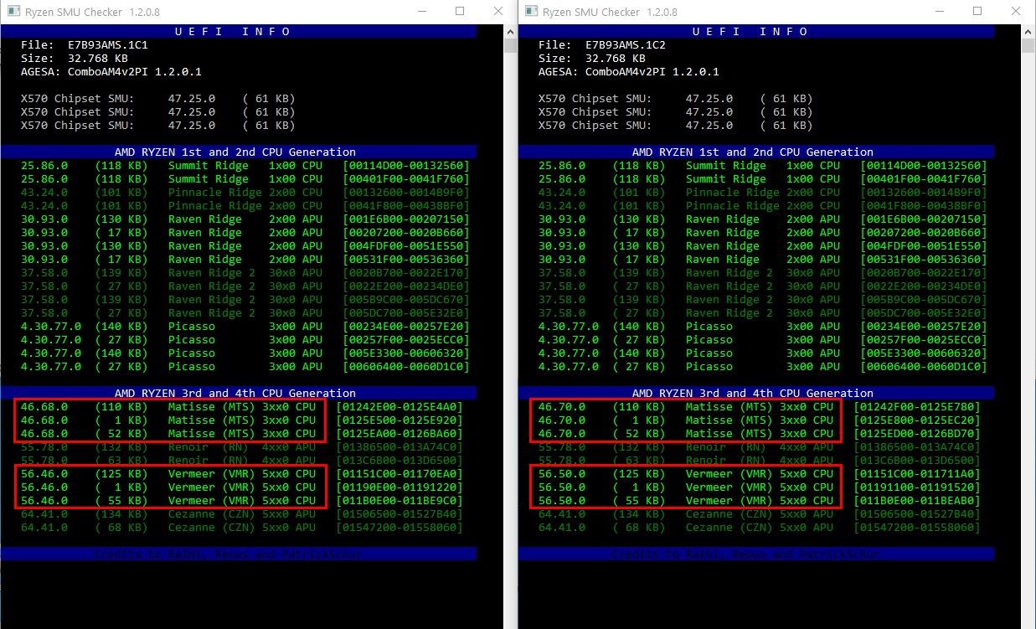Click Picasso address 00606400-0060D1C0 in the right window
Viewport: 1036px width, 629px height.
(x=924, y=366)
